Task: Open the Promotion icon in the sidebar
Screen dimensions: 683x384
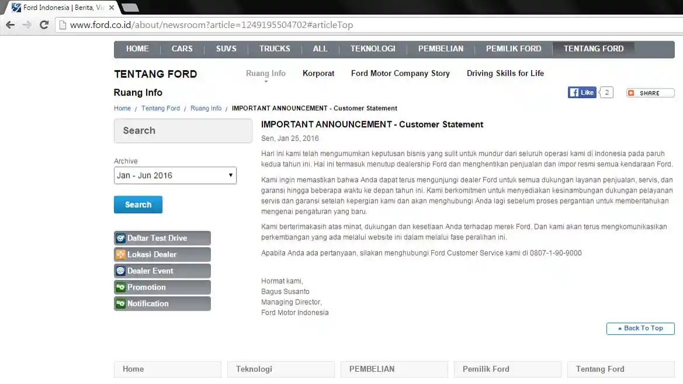Action: point(121,287)
